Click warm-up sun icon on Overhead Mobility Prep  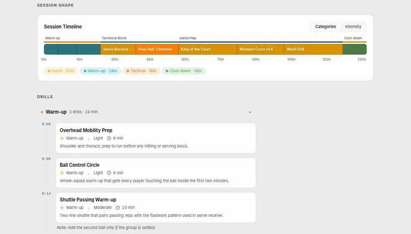pyautogui.click(x=62, y=138)
